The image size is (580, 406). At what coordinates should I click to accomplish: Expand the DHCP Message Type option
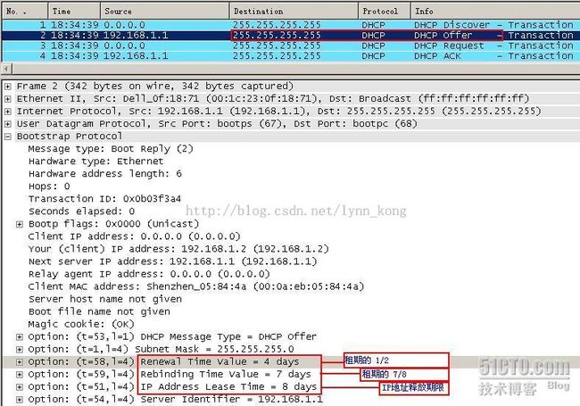[20, 336]
